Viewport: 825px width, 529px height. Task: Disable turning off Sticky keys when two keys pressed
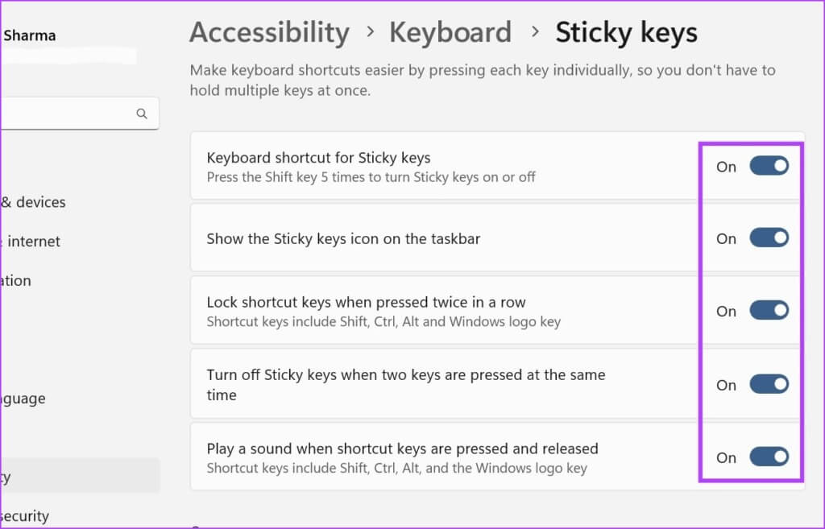(769, 384)
